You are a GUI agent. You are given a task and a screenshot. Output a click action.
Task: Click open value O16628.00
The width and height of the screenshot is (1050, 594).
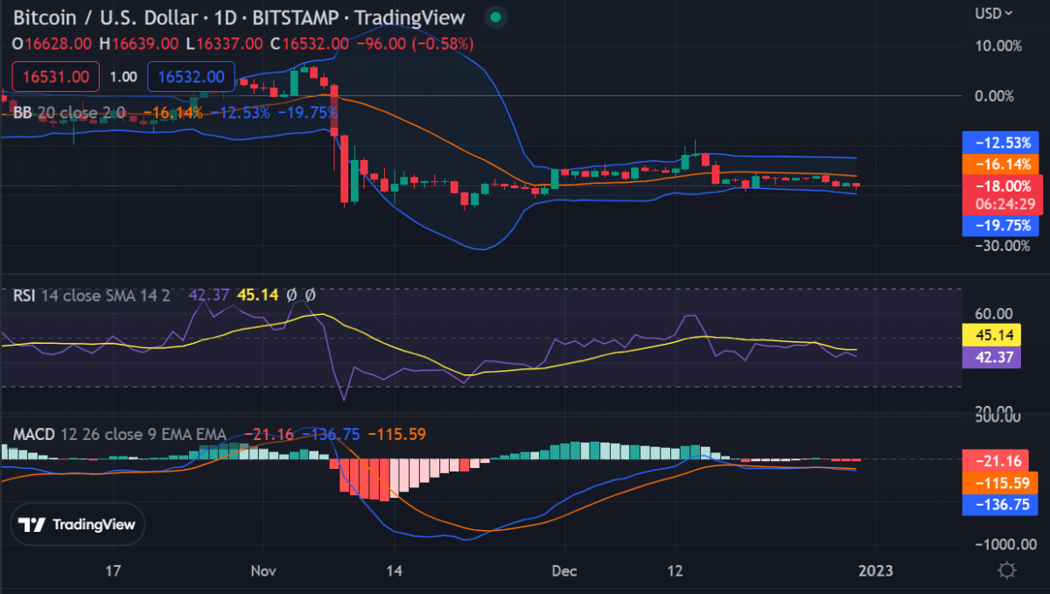52,43
